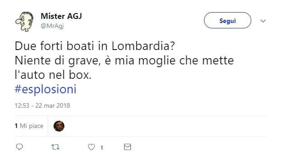Open Mister AGJ cartoon profile avatar
This screenshot has width=281, height=164.
(x=25, y=22)
